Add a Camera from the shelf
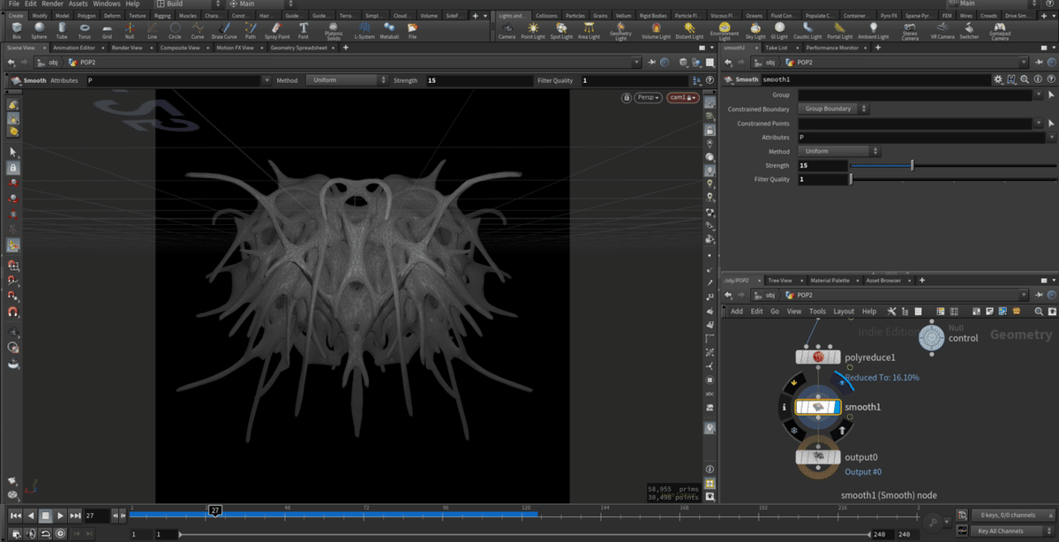 [x=507, y=31]
